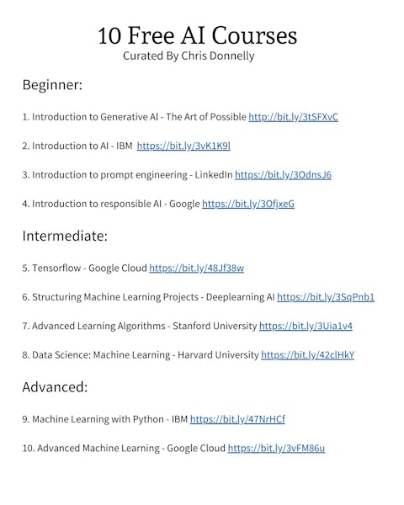404x505 pixels.
Task: Visit the Tensorflow Google Cloud link
Action: 196,268
